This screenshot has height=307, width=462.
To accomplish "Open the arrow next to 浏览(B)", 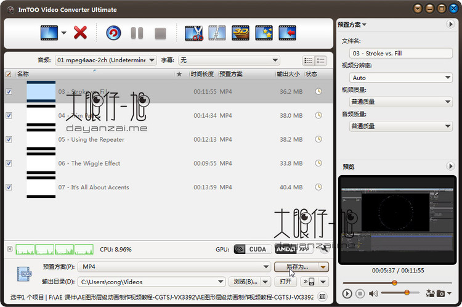I will pyautogui.click(x=265, y=282).
